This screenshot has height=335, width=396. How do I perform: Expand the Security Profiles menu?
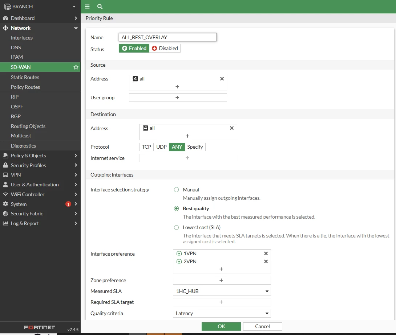pos(76,165)
